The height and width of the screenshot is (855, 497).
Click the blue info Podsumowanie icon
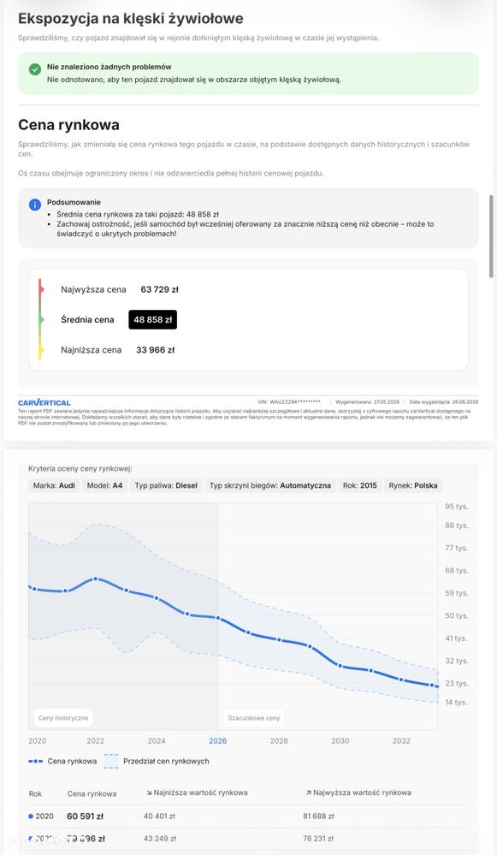pos(35,205)
